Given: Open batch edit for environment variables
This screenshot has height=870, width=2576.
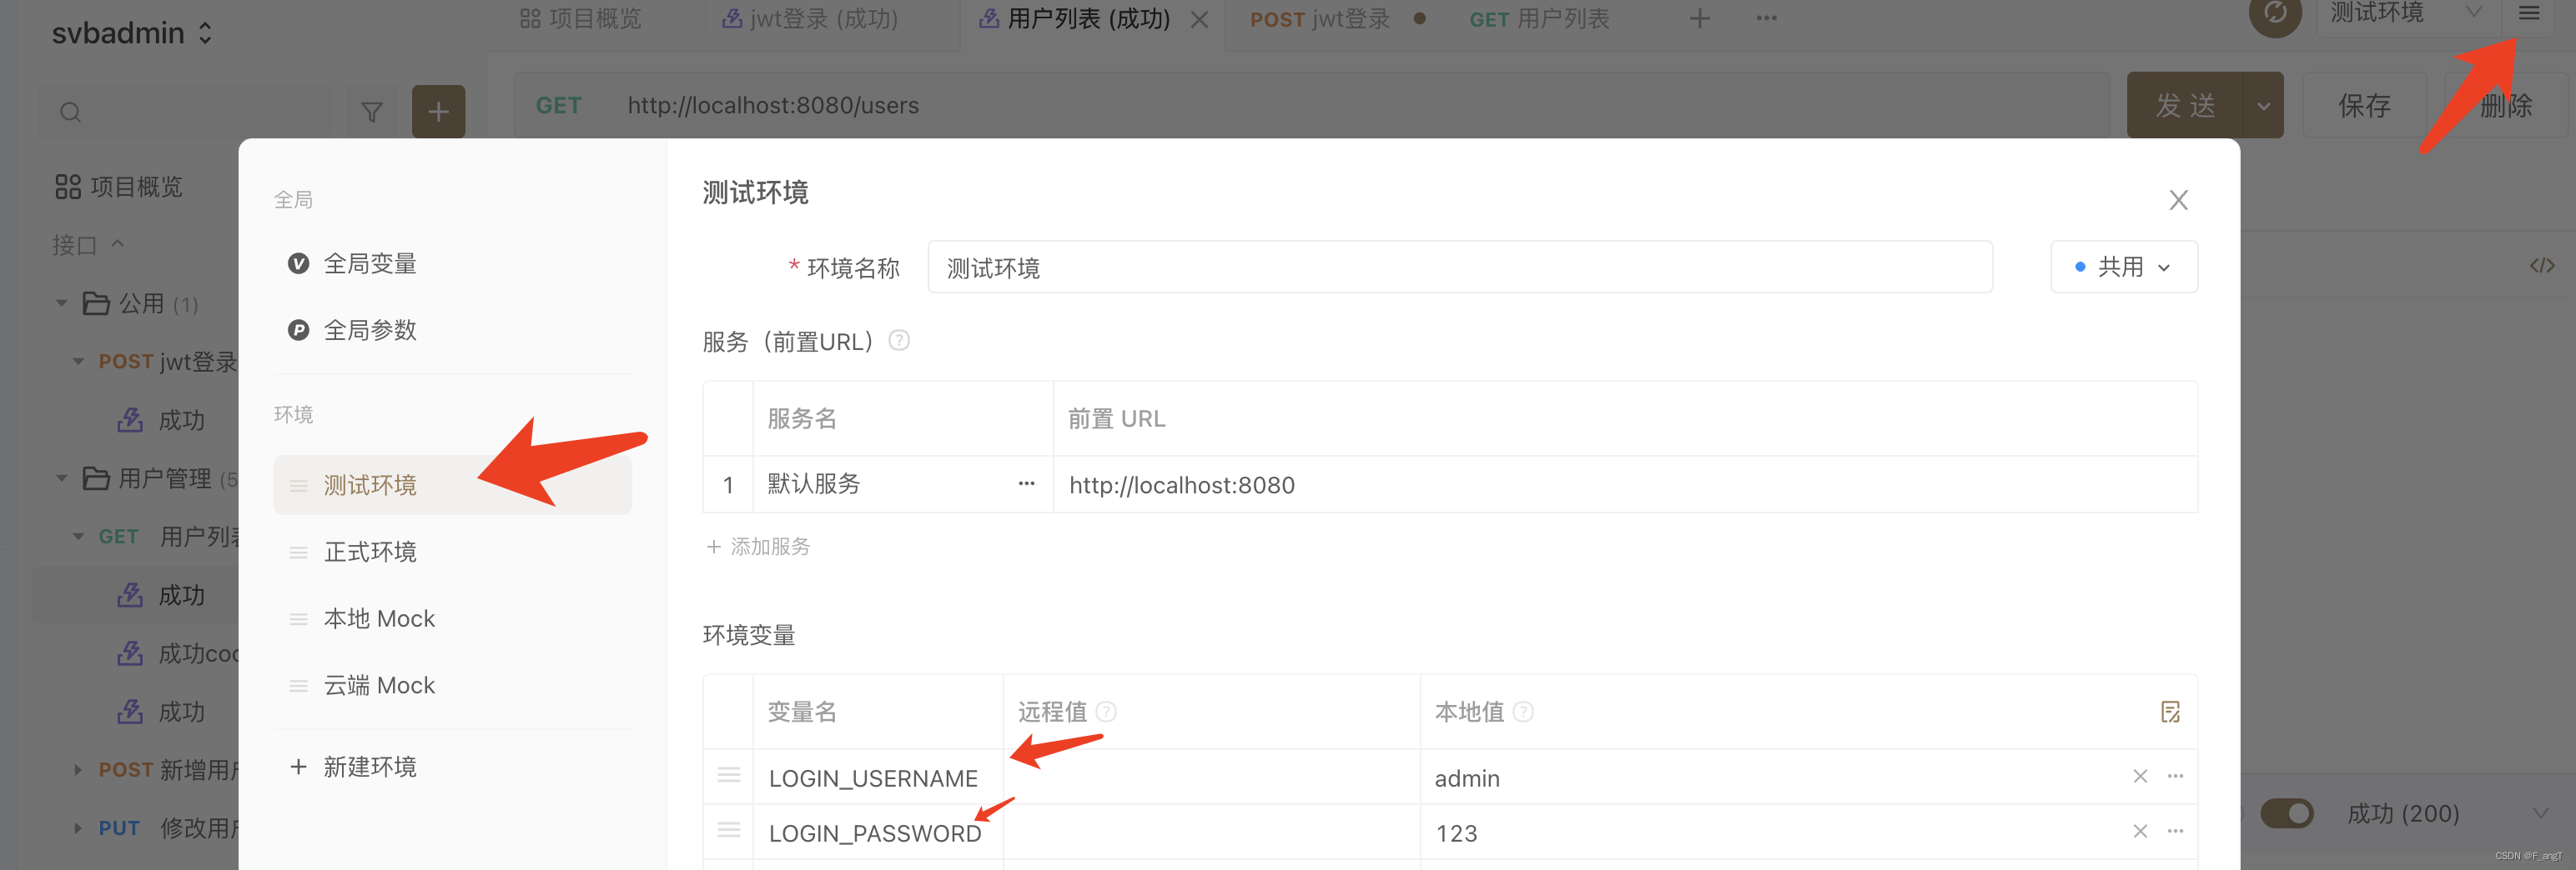Looking at the screenshot, I should pyautogui.click(x=2170, y=711).
